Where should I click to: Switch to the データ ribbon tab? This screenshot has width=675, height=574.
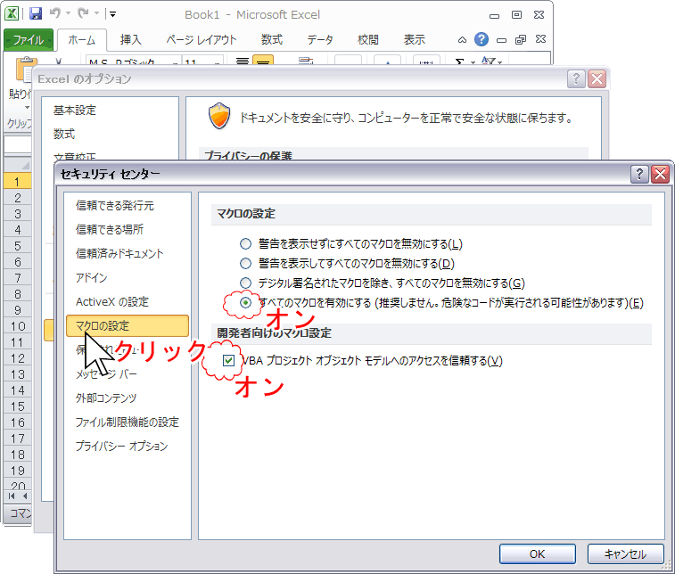(320, 40)
